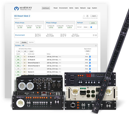Open Action dropdown for CC Router A
Screen dimensions: 129x115
click(88, 57)
